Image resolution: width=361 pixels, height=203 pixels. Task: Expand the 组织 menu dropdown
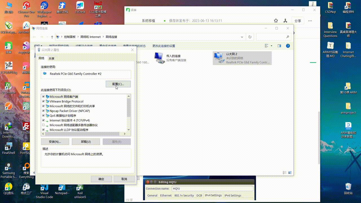pos(38,46)
